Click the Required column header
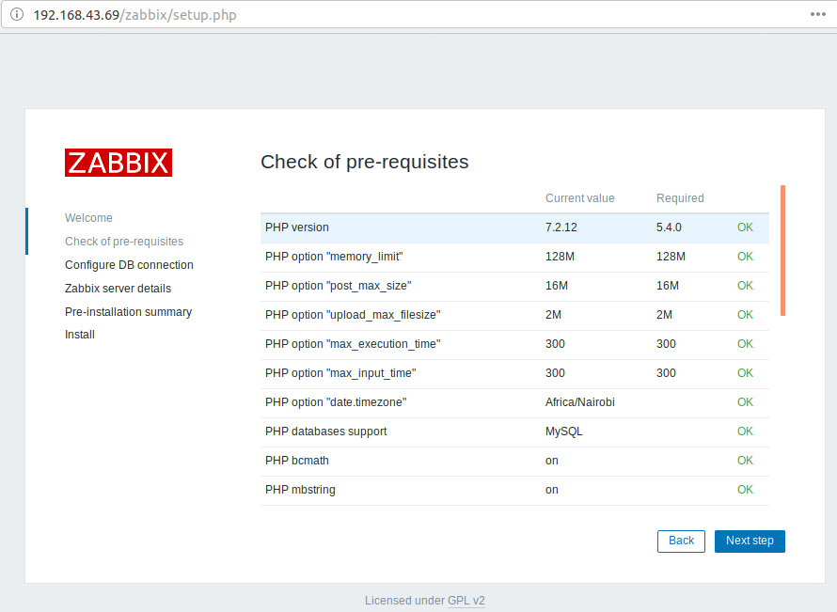This screenshot has width=837, height=612. [680, 198]
